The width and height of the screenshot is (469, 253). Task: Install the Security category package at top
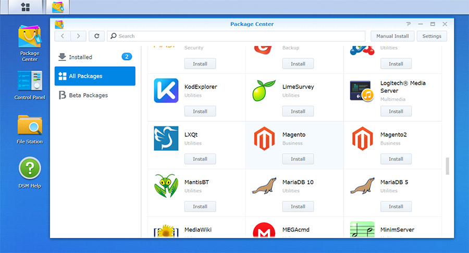200,64
